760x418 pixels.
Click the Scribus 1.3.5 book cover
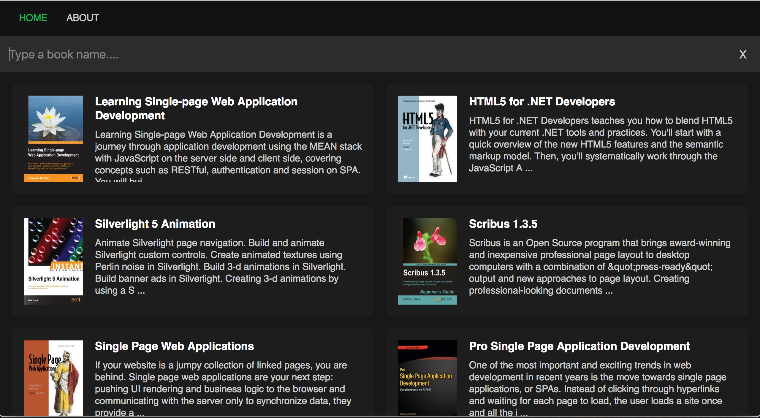(427, 261)
